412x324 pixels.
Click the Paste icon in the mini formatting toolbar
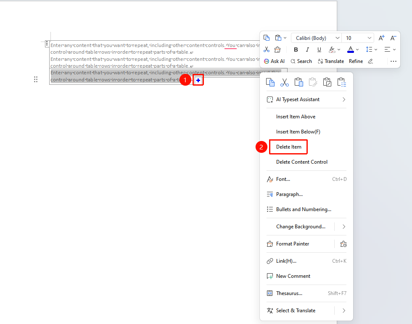278,38
